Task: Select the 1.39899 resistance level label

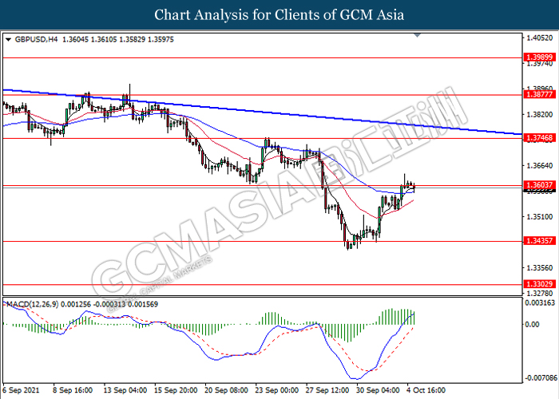Action: click(539, 57)
